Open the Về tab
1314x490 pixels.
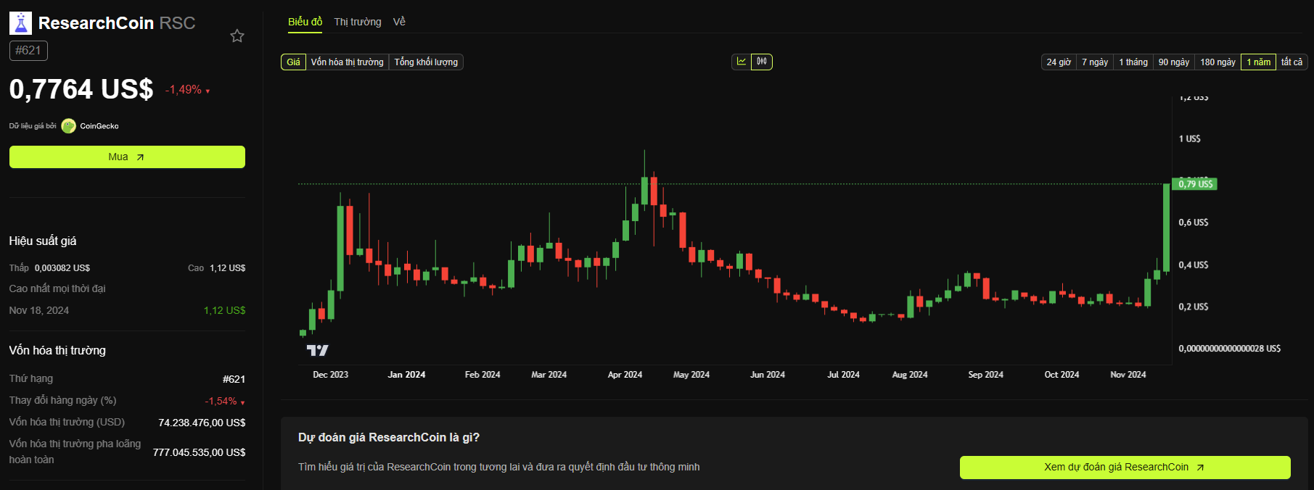click(x=399, y=22)
